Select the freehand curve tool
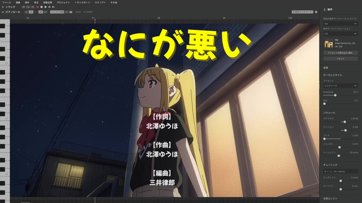 pyautogui.click(x=46, y=12)
